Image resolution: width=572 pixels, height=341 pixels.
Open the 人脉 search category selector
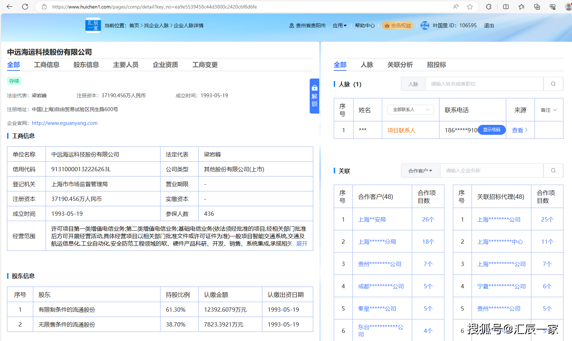point(413,84)
